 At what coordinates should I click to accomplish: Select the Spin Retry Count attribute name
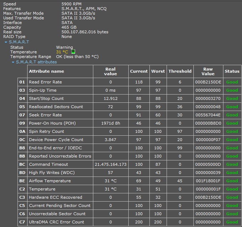point(46,131)
